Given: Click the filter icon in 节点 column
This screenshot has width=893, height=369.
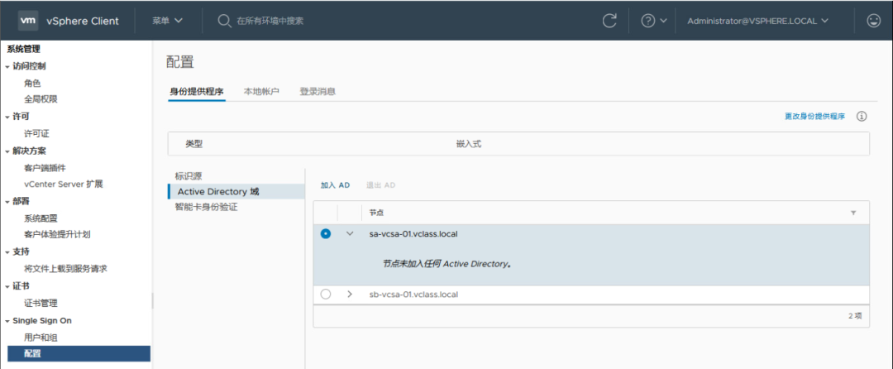Looking at the screenshot, I should pos(853,213).
